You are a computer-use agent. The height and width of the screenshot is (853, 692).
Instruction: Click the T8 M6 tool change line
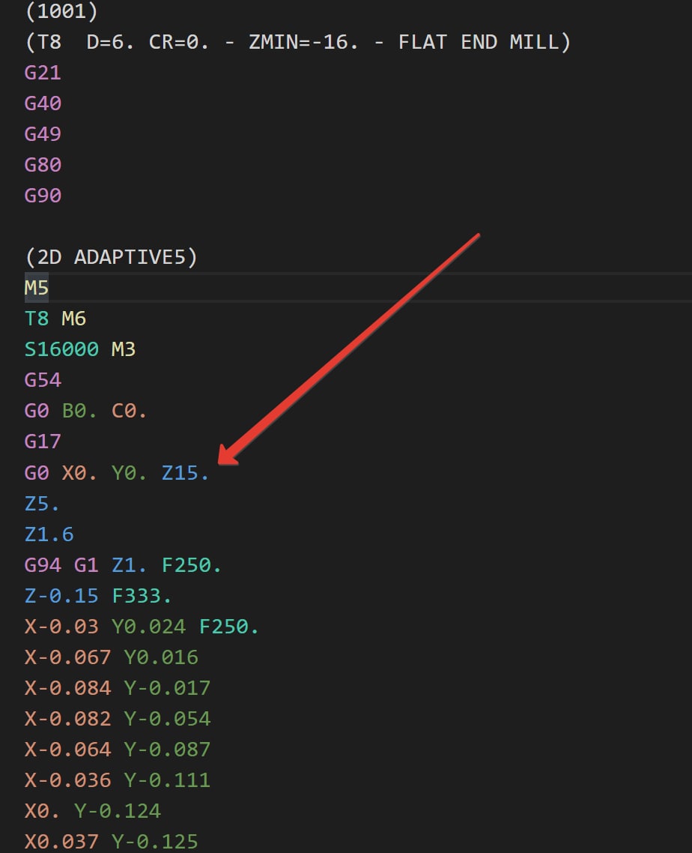[x=55, y=319]
